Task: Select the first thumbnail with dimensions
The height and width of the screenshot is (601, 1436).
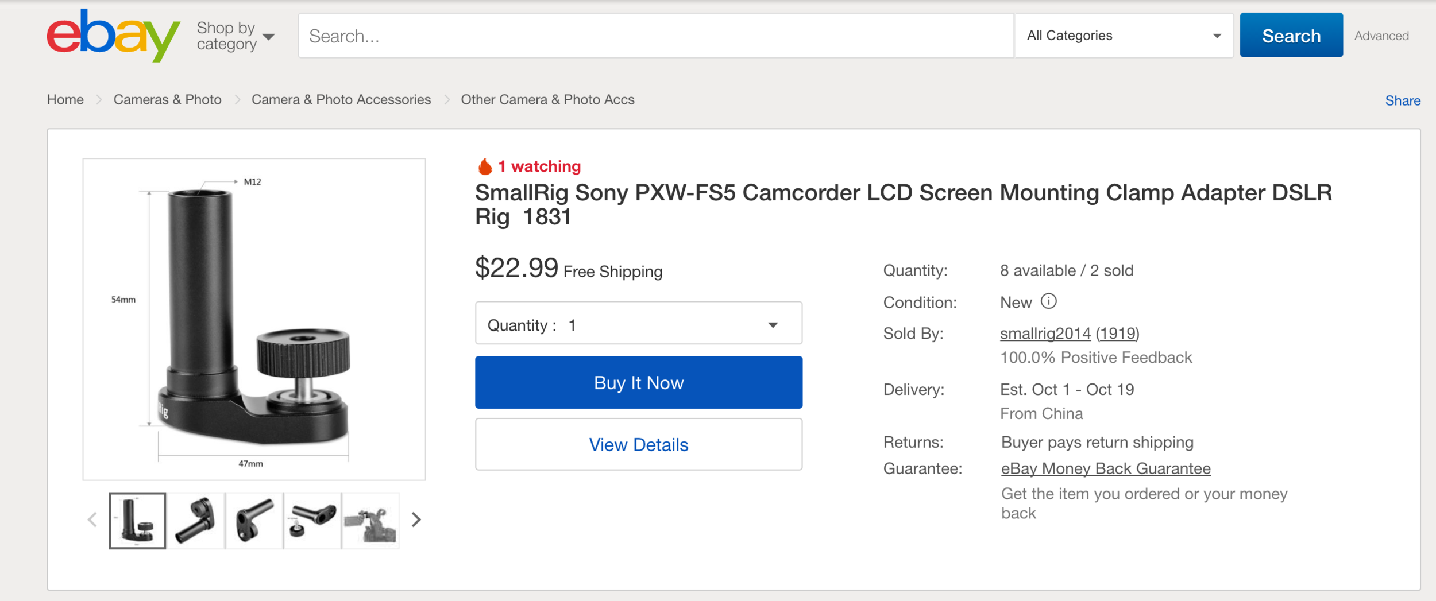Action: [x=137, y=521]
